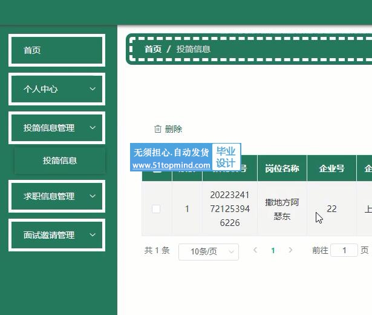Open 首页 in the sidebar
Viewport: 372px width, 315px height.
[57, 50]
